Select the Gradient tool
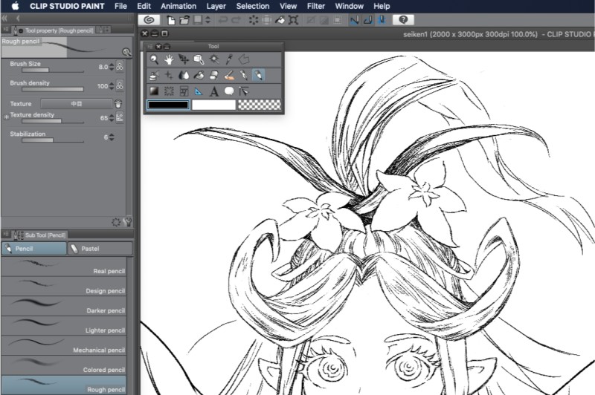 (154, 91)
